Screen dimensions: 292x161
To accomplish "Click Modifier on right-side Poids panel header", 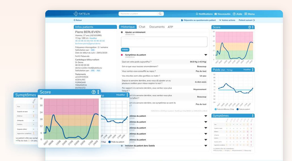I will point(247,69).
